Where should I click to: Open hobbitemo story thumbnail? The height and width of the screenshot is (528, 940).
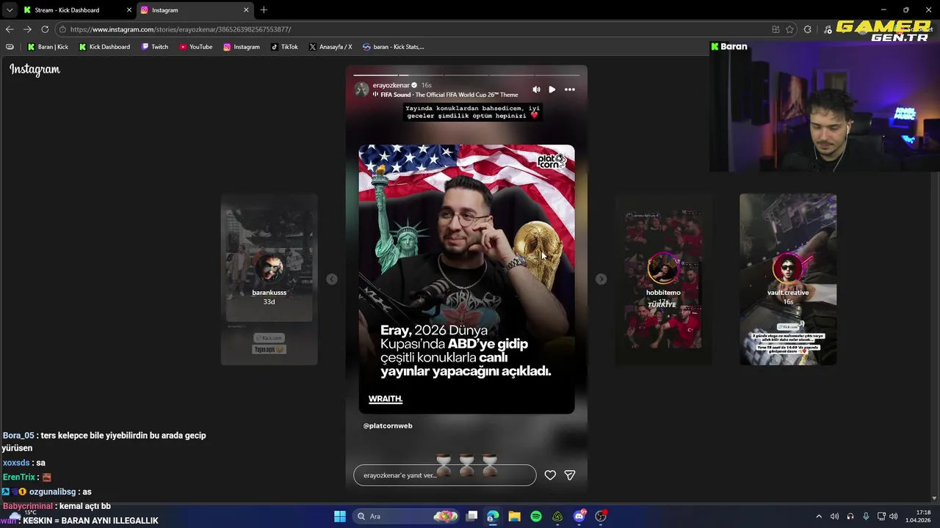(x=663, y=279)
